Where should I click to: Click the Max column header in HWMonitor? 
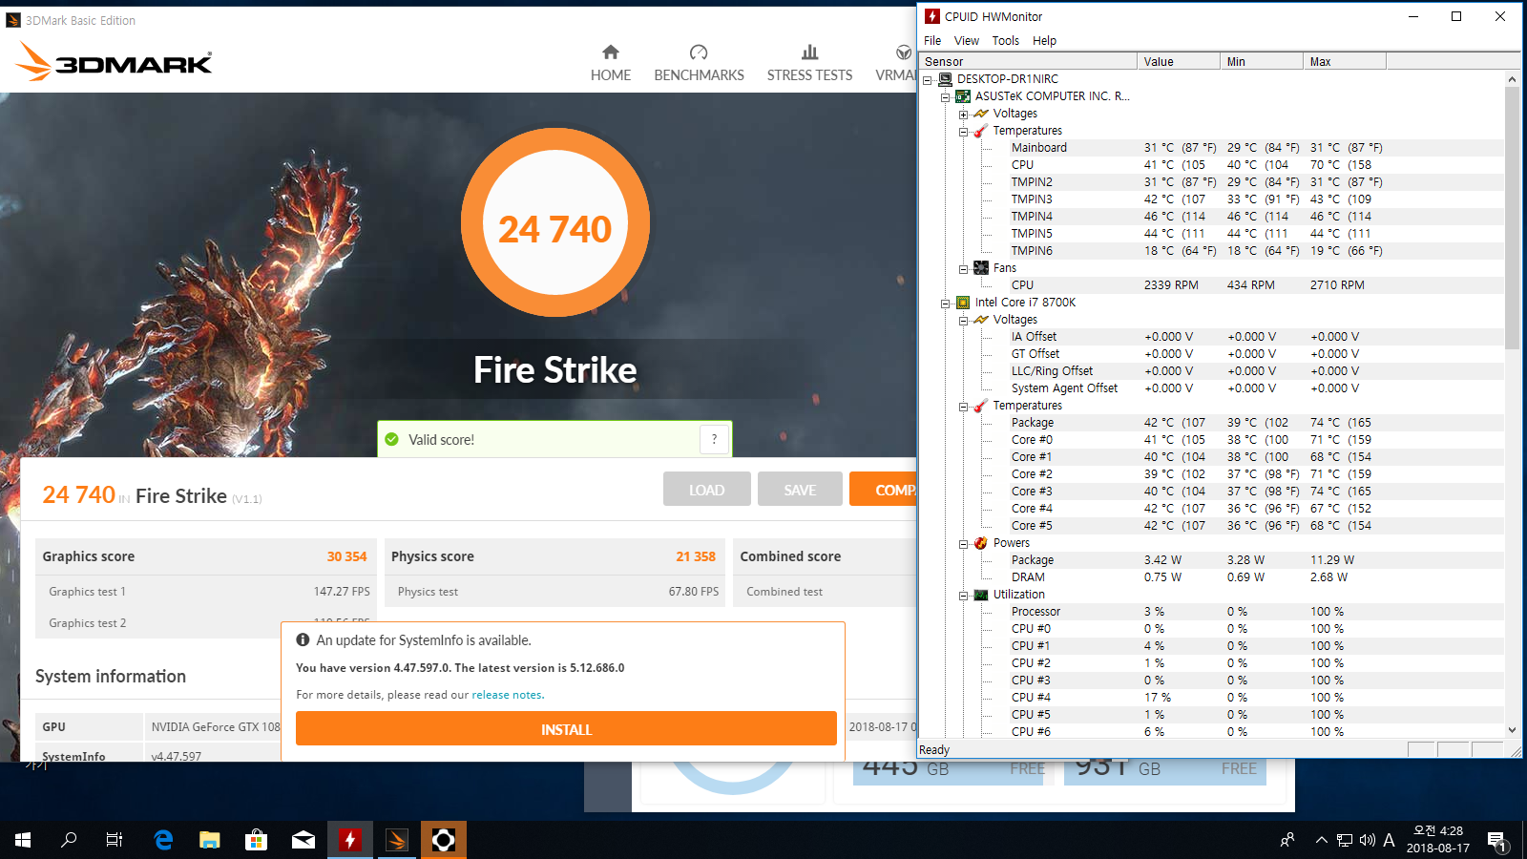pos(1345,61)
